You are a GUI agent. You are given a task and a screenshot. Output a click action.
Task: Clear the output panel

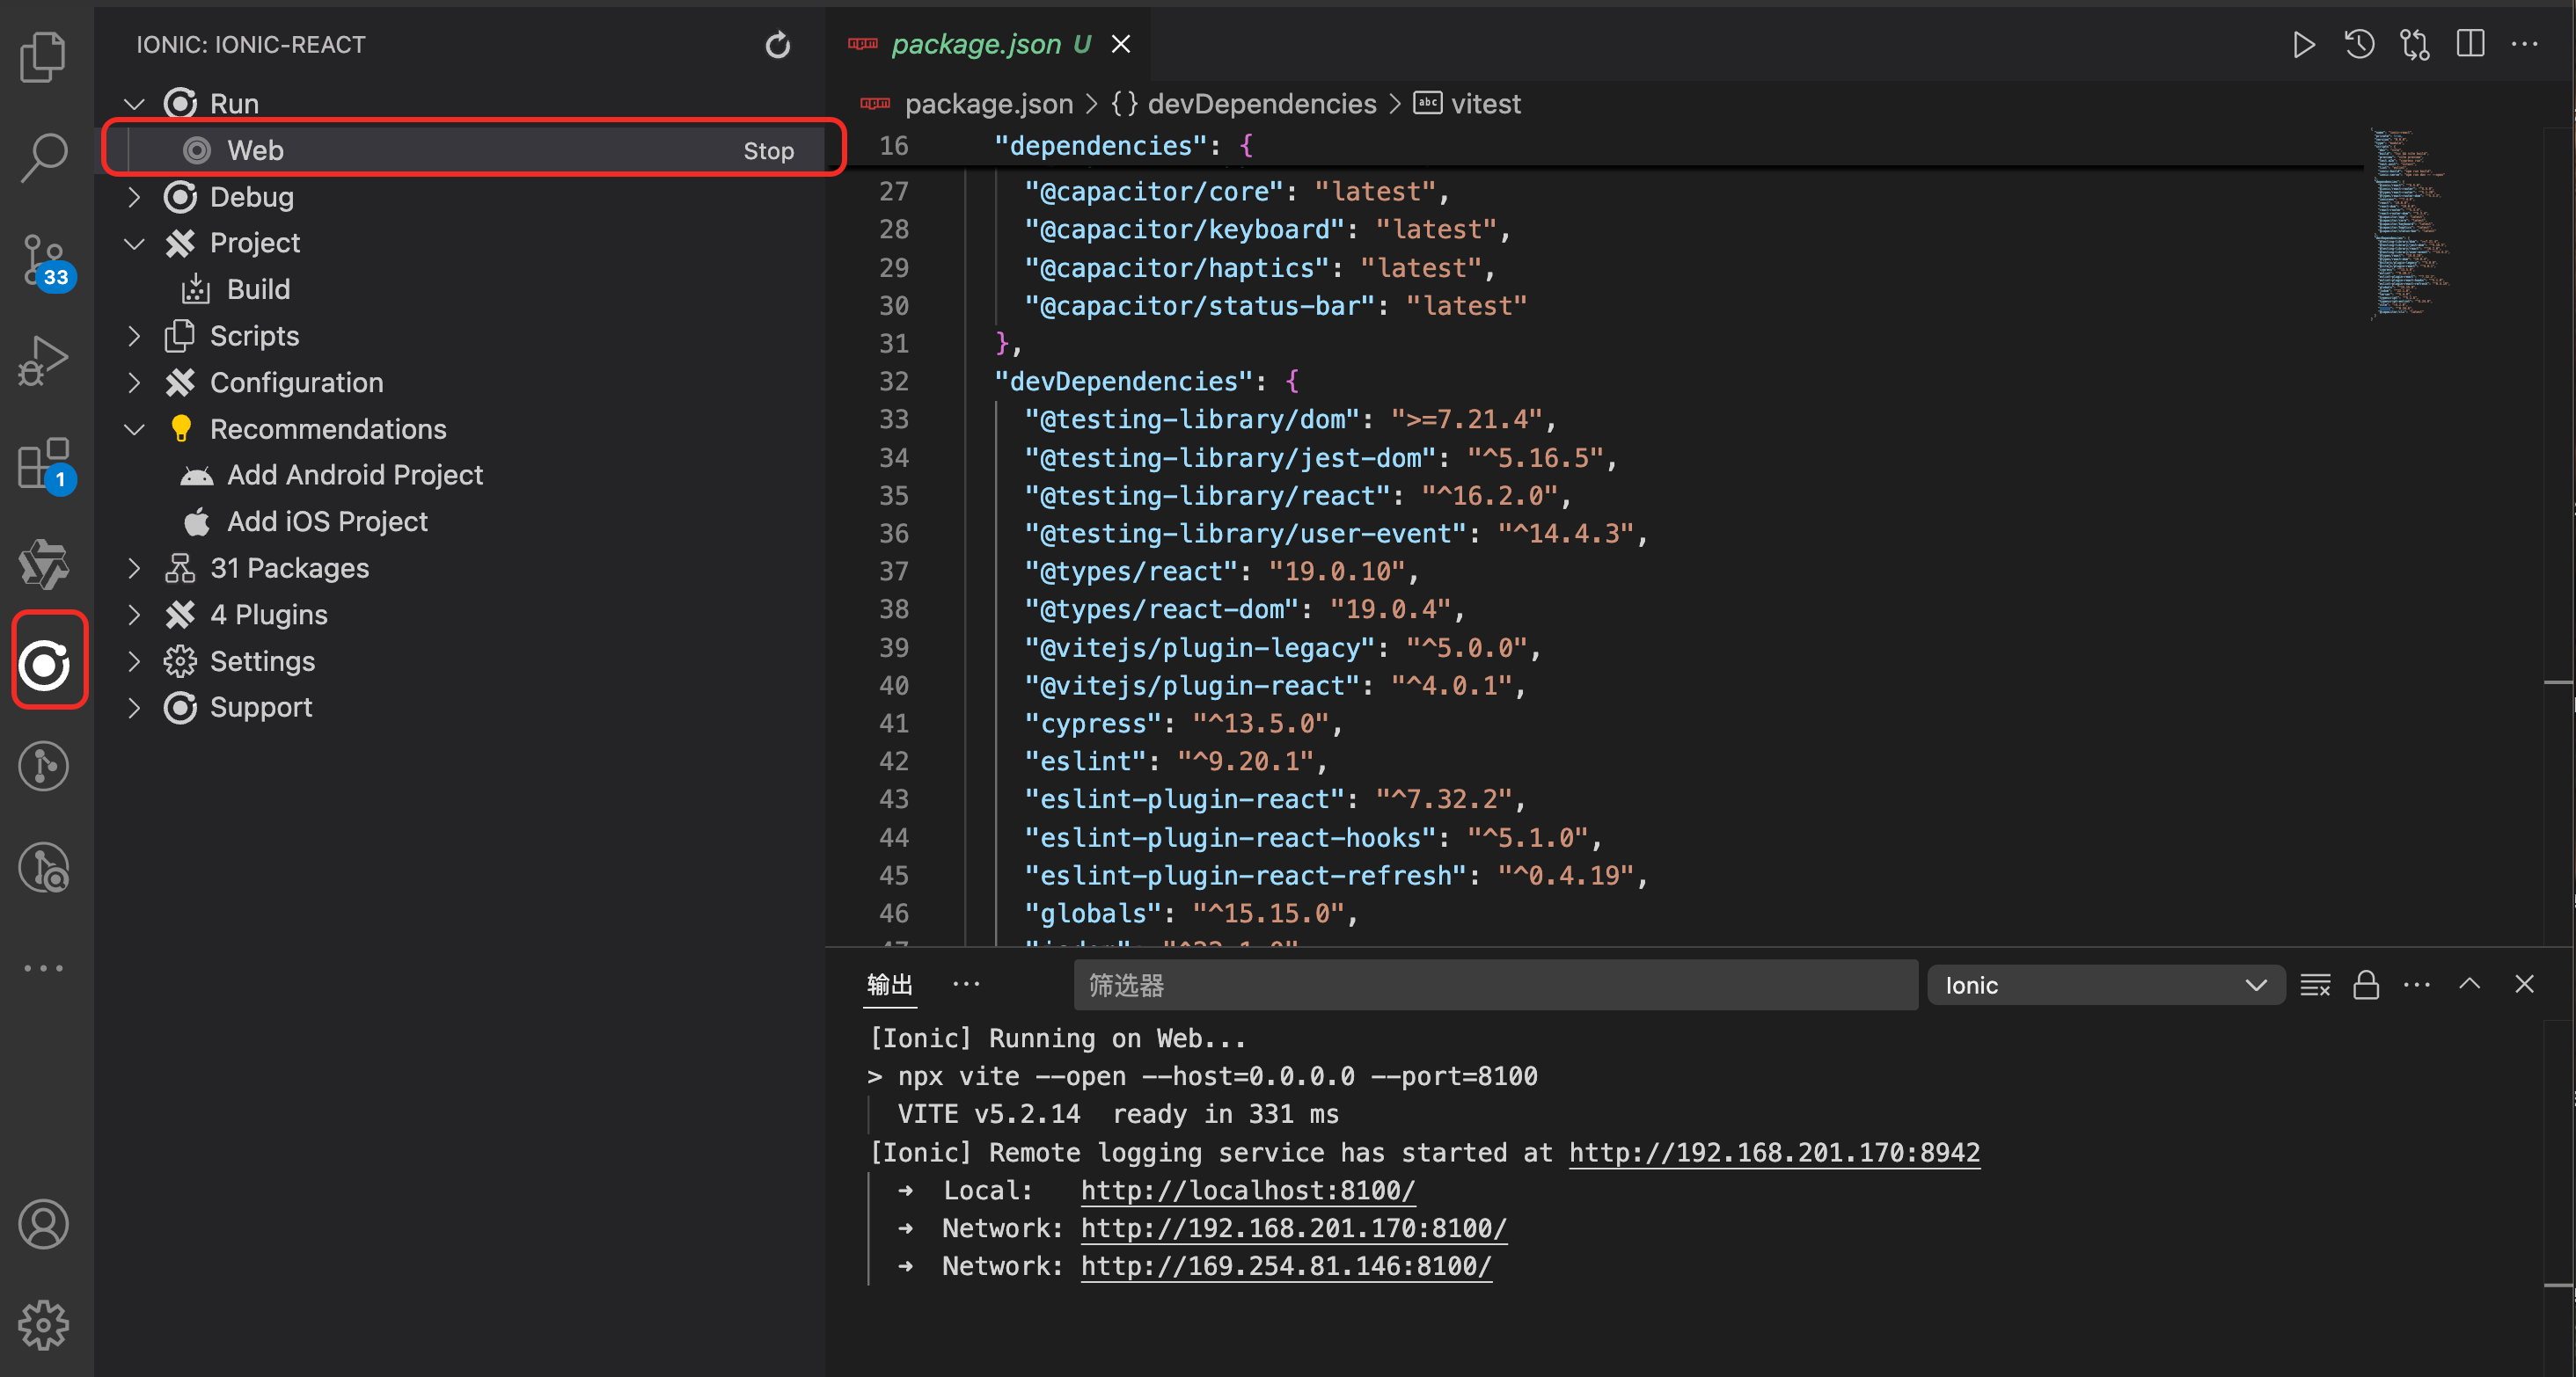point(2314,986)
